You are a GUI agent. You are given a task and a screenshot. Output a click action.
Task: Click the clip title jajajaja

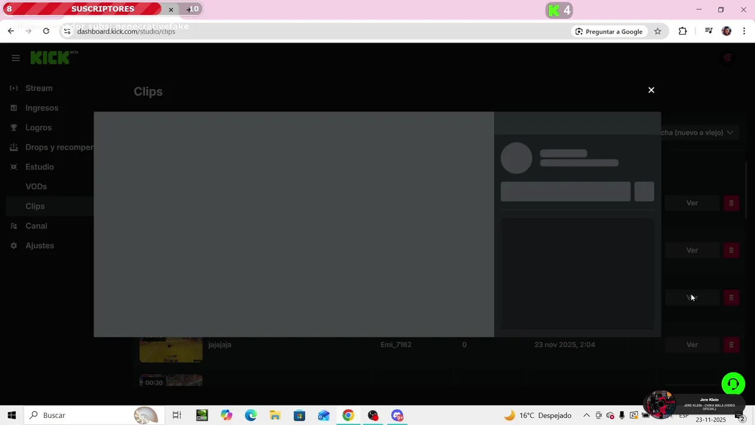[x=220, y=345]
